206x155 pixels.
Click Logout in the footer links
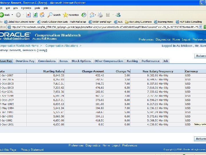[x=116, y=145]
